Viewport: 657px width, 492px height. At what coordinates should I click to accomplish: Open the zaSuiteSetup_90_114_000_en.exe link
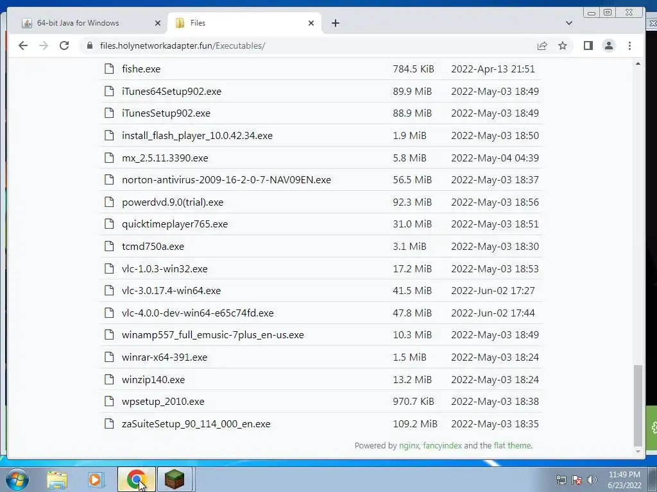196,424
